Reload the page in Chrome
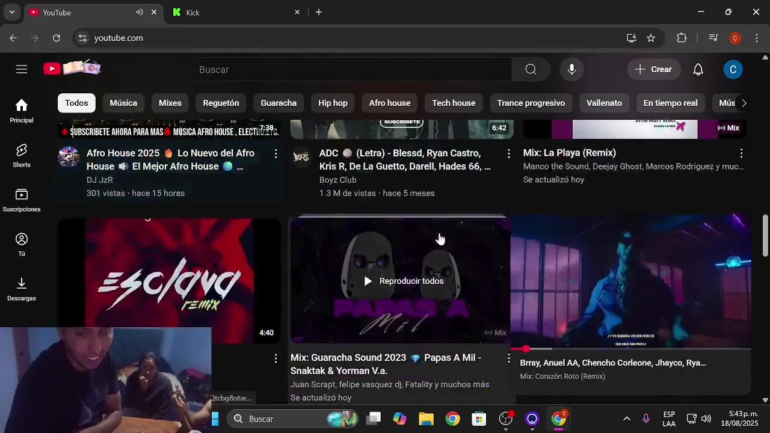Image resolution: width=770 pixels, height=433 pixels. [56, 38]
